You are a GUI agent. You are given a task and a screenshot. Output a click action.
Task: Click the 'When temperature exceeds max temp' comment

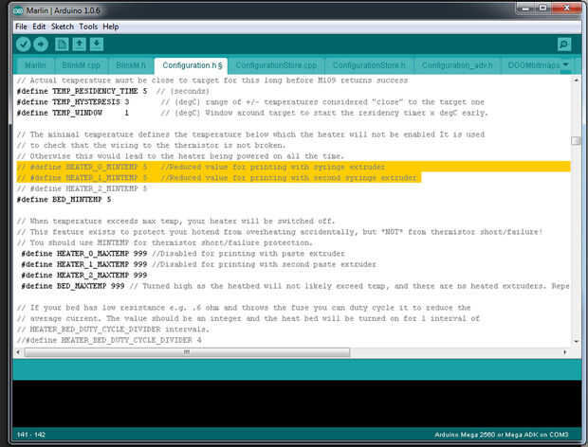175,222
